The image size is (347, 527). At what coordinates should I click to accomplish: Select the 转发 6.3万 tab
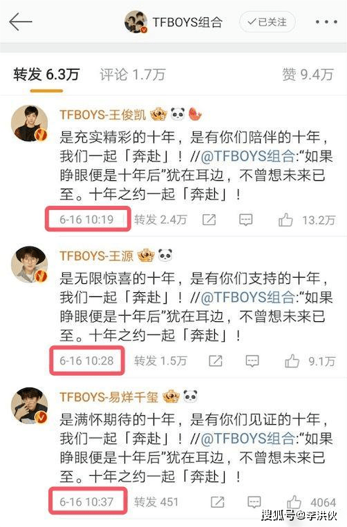click(x=46, y=75)
